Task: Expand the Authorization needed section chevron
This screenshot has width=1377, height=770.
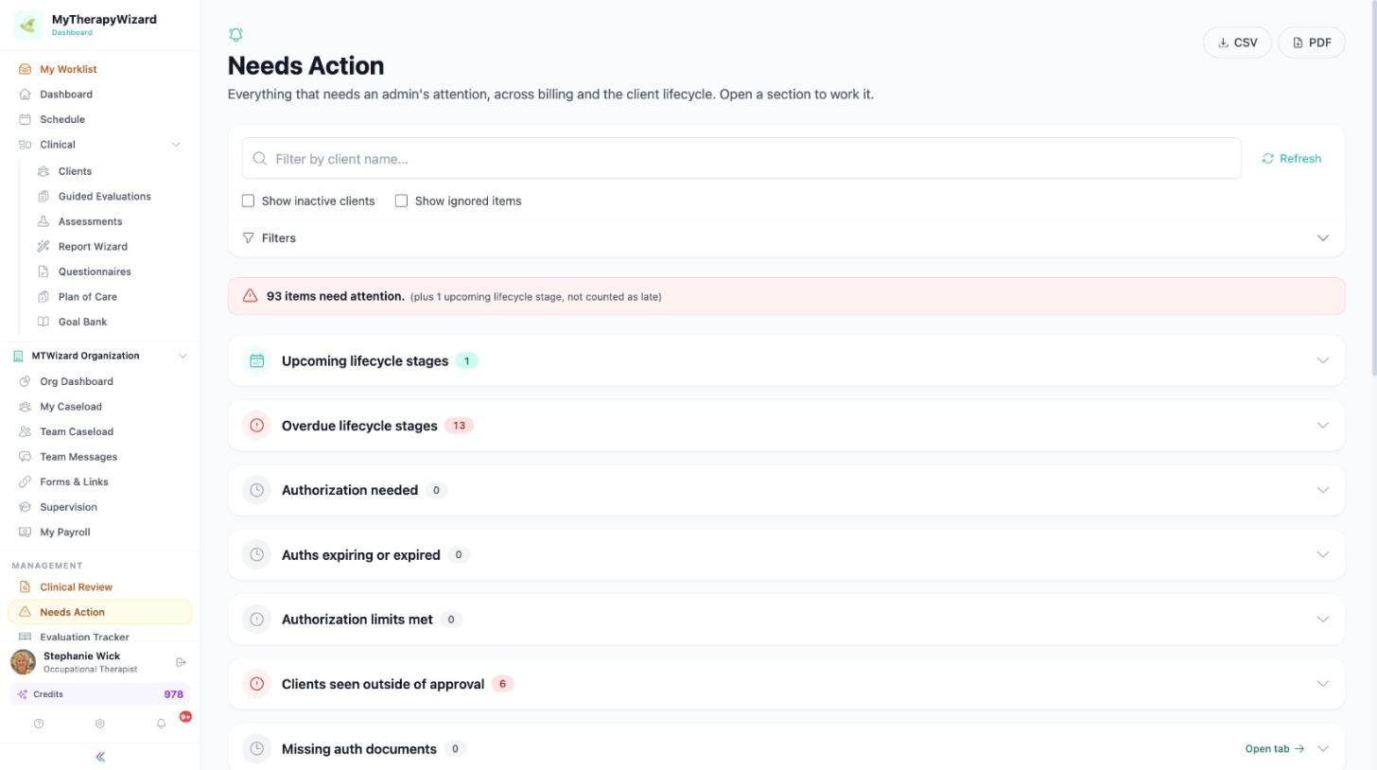Action: 1323,490
